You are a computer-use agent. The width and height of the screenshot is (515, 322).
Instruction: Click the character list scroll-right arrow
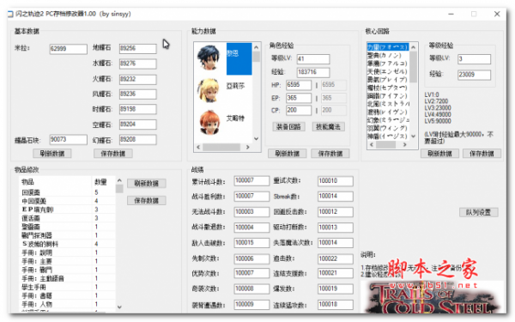pos(248,147)
